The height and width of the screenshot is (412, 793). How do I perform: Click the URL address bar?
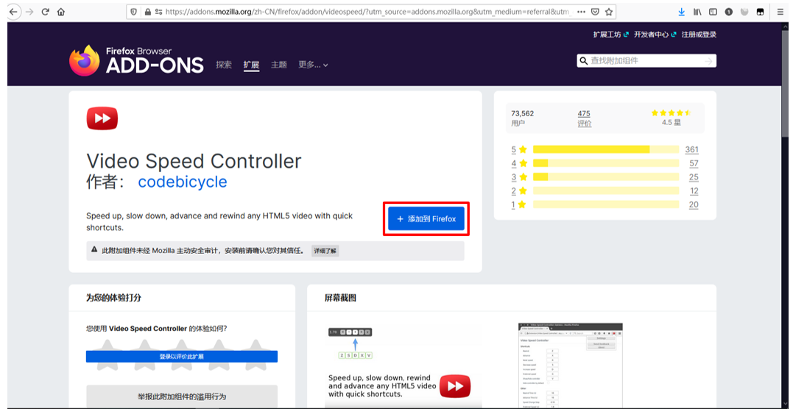tap(368, 12)
